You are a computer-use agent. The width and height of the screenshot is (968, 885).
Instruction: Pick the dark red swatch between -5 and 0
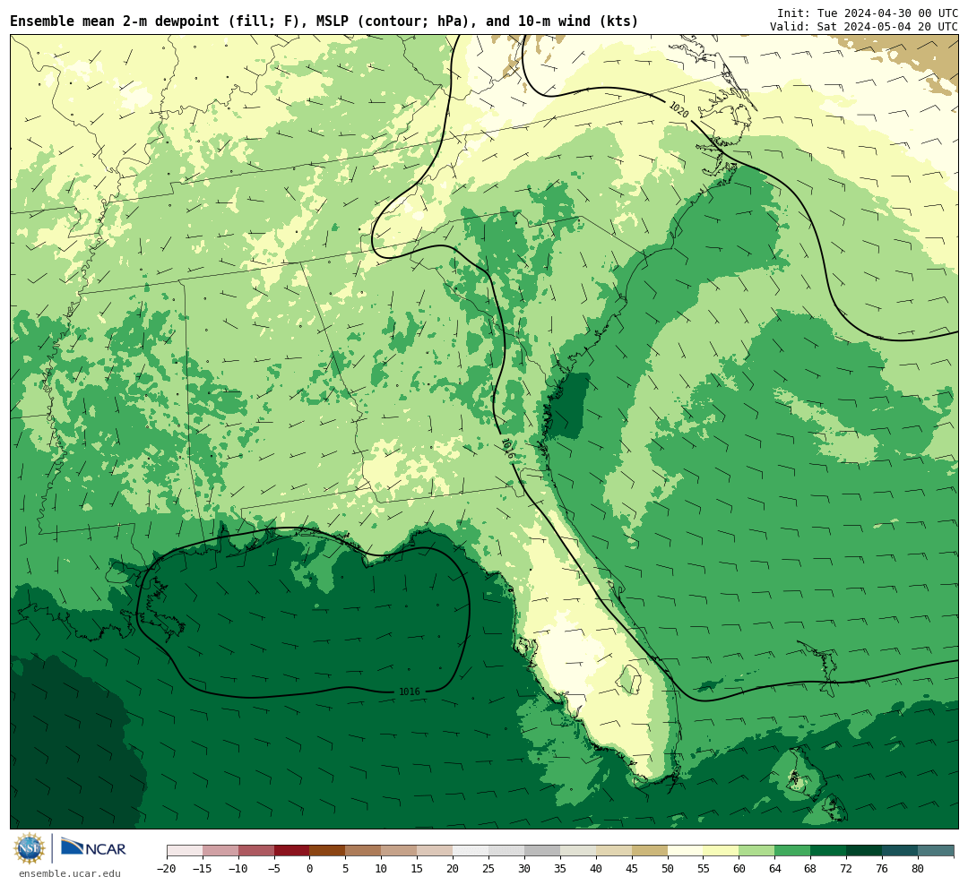point(292,851)
